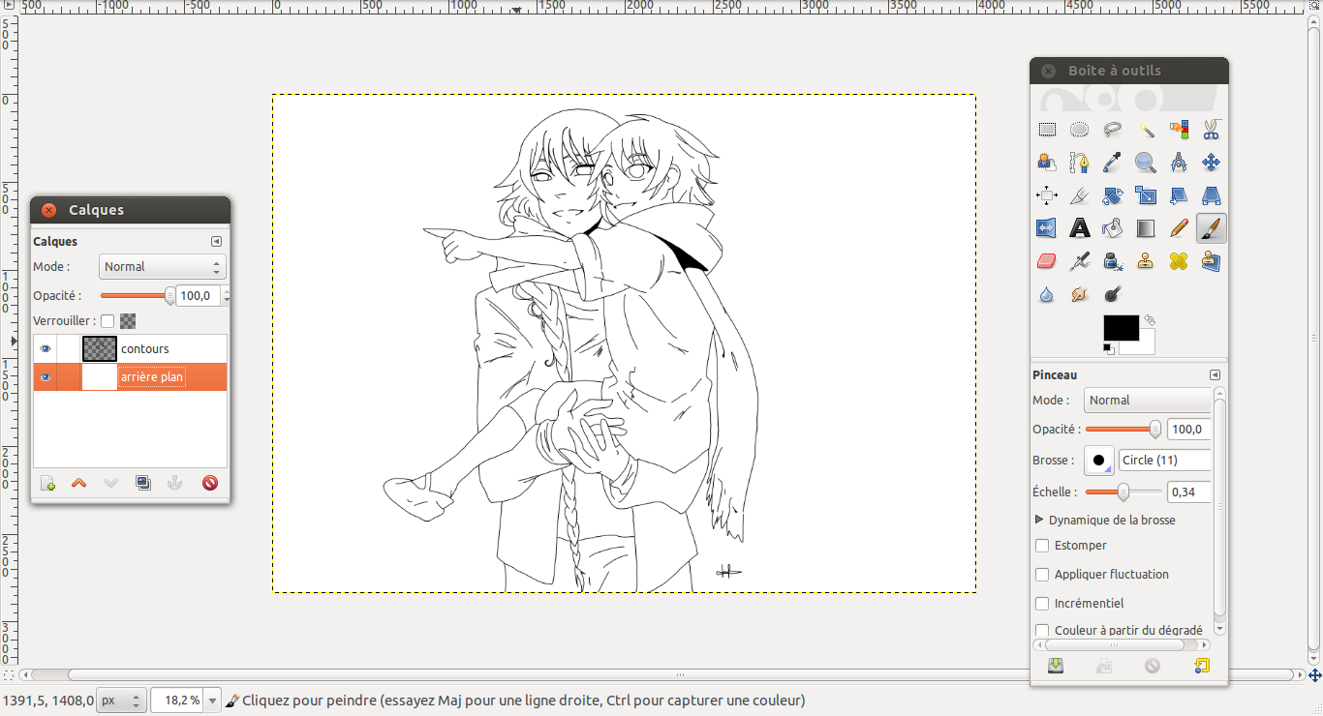Select the Color Picker eyedropper tool
Screen dimensions: 1323x716
pyautogui.click(x=1113, y=163)
